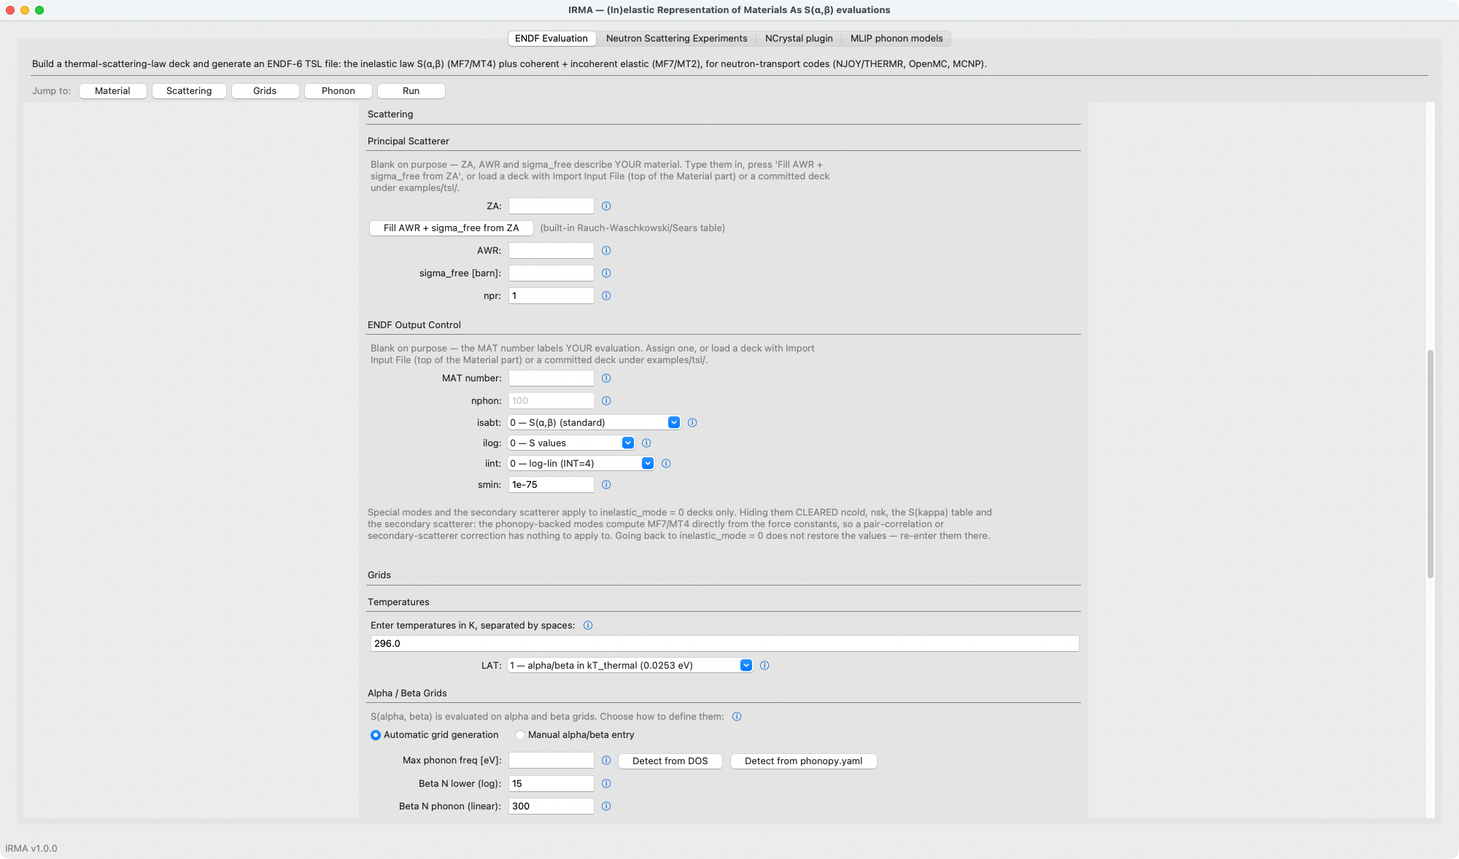Focus the npr input field
The image size is (1459, 859).
click(552, 296)
